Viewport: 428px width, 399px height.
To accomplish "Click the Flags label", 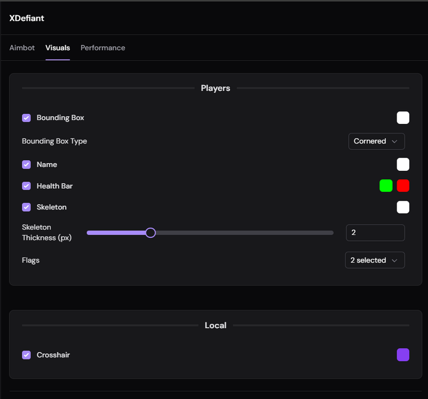I will click(x=31, y=260).
